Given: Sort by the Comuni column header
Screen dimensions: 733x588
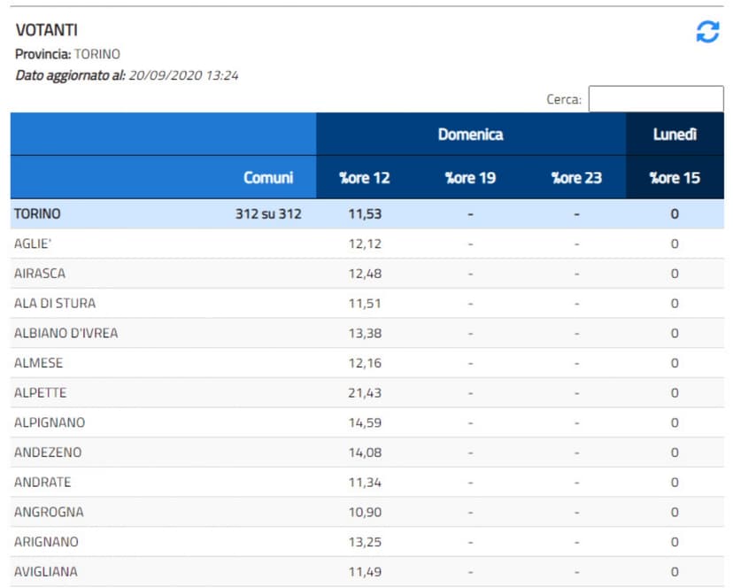Looking at the screenshot, I should (267, 178).
